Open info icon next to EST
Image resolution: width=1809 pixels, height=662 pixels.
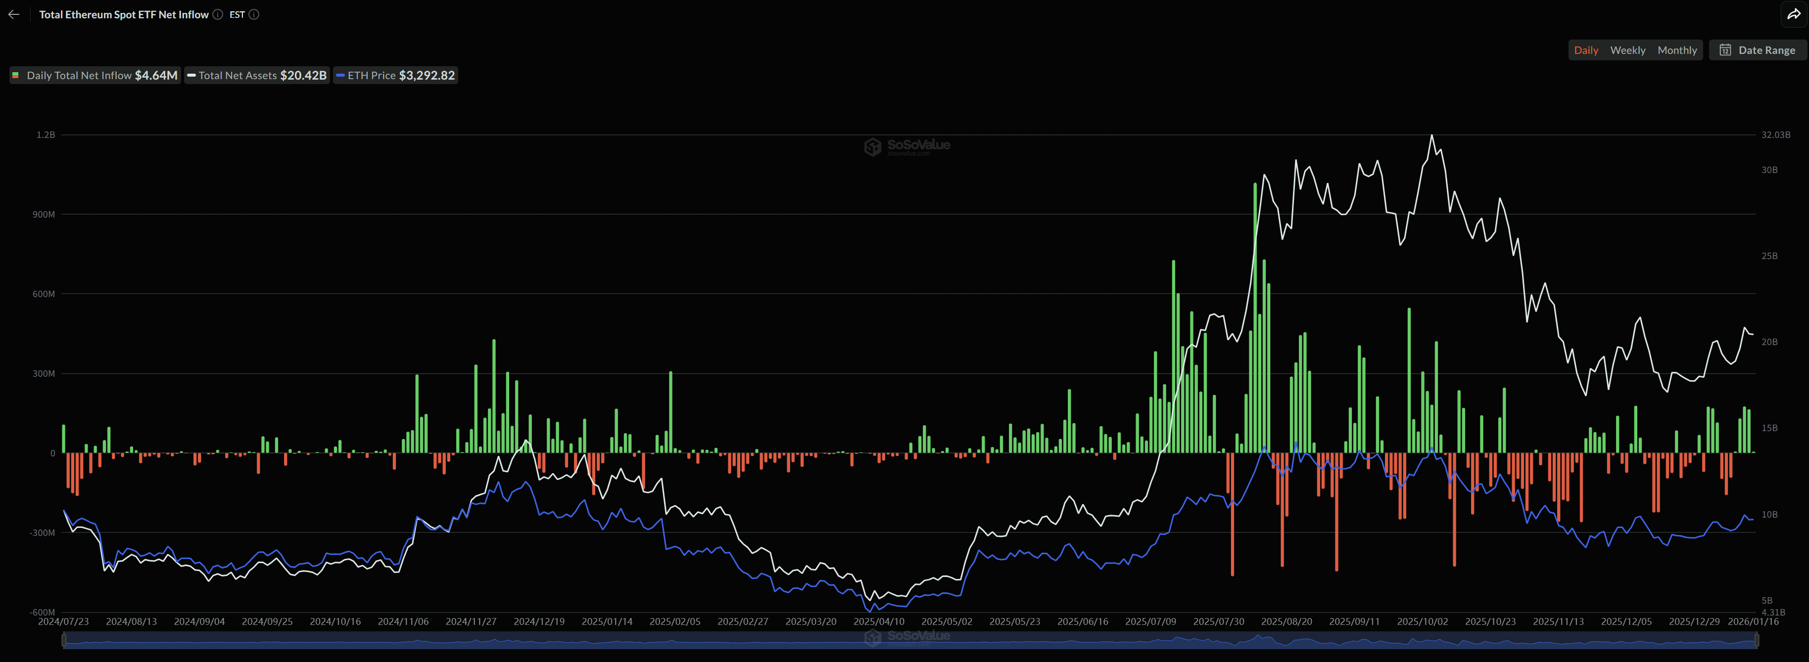pyautogui.click(x=254, y=14)
